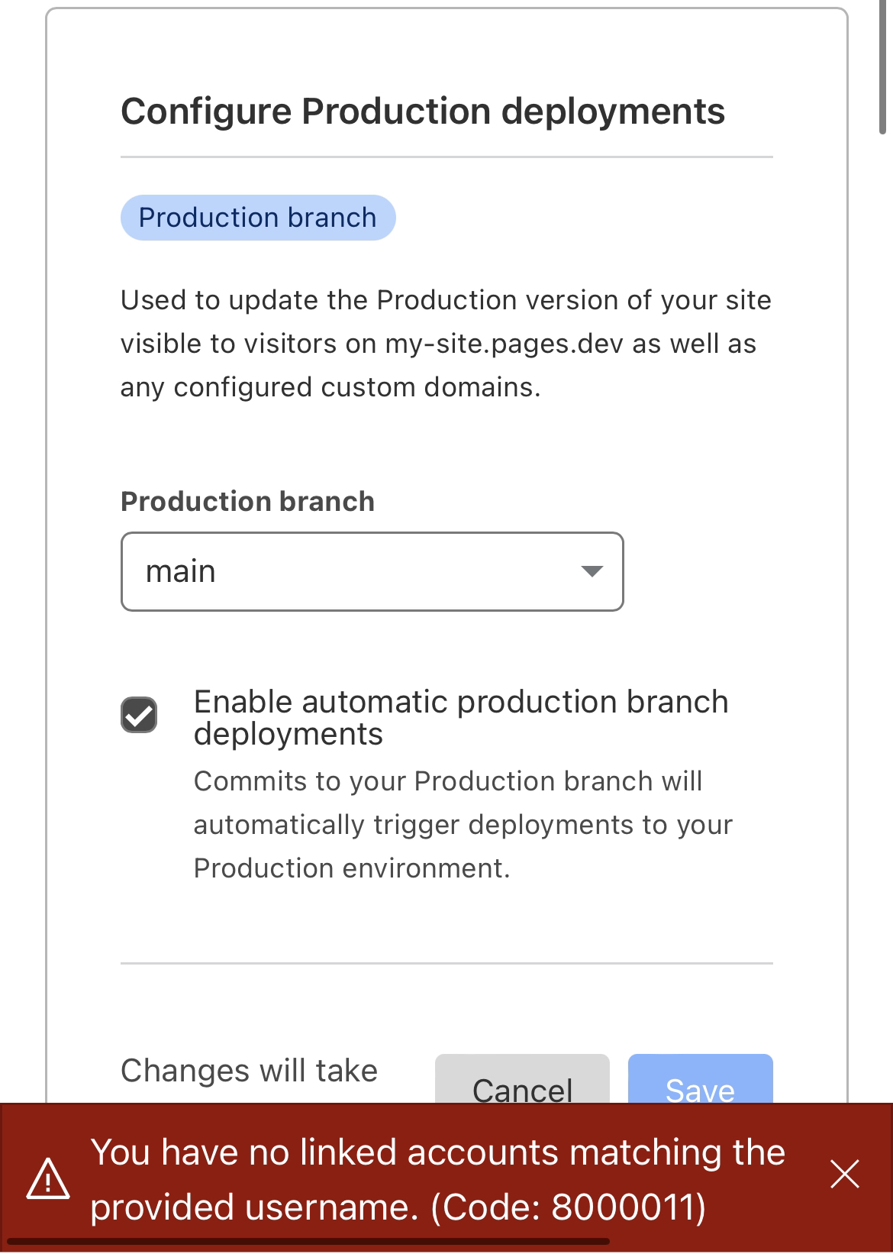Viewport: 893px width, 1254px height.
Task: Click the dropdown caret arrow next to main
Action: click(x=592, y=571)
